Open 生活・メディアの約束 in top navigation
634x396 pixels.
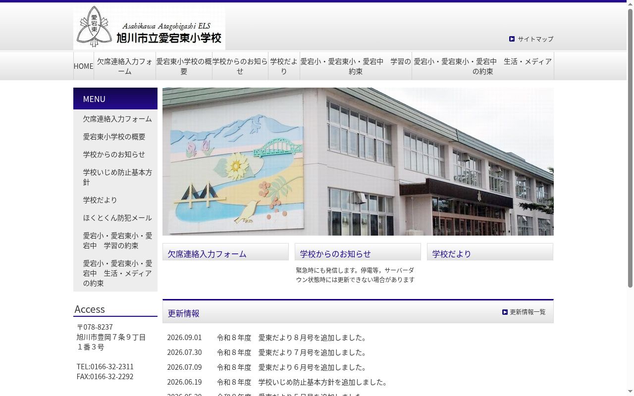483,66
